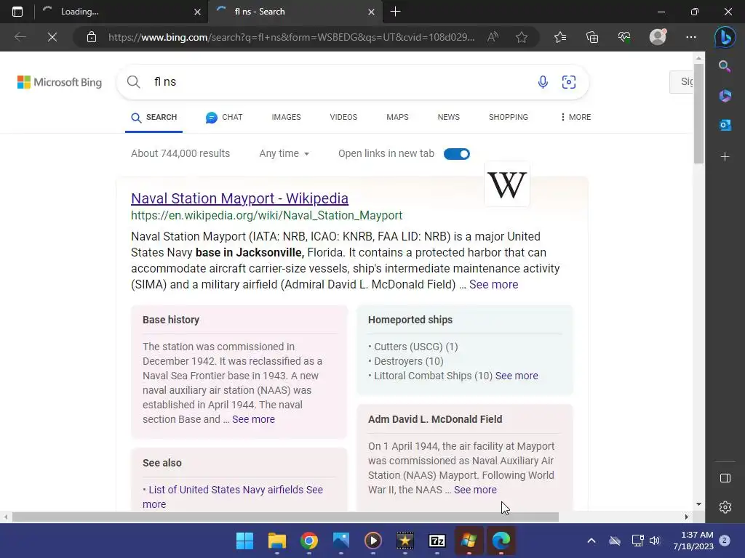Click See more in McDonald Field card
Viewport: 745px width, 558px height.
click(x=475, y=490)
